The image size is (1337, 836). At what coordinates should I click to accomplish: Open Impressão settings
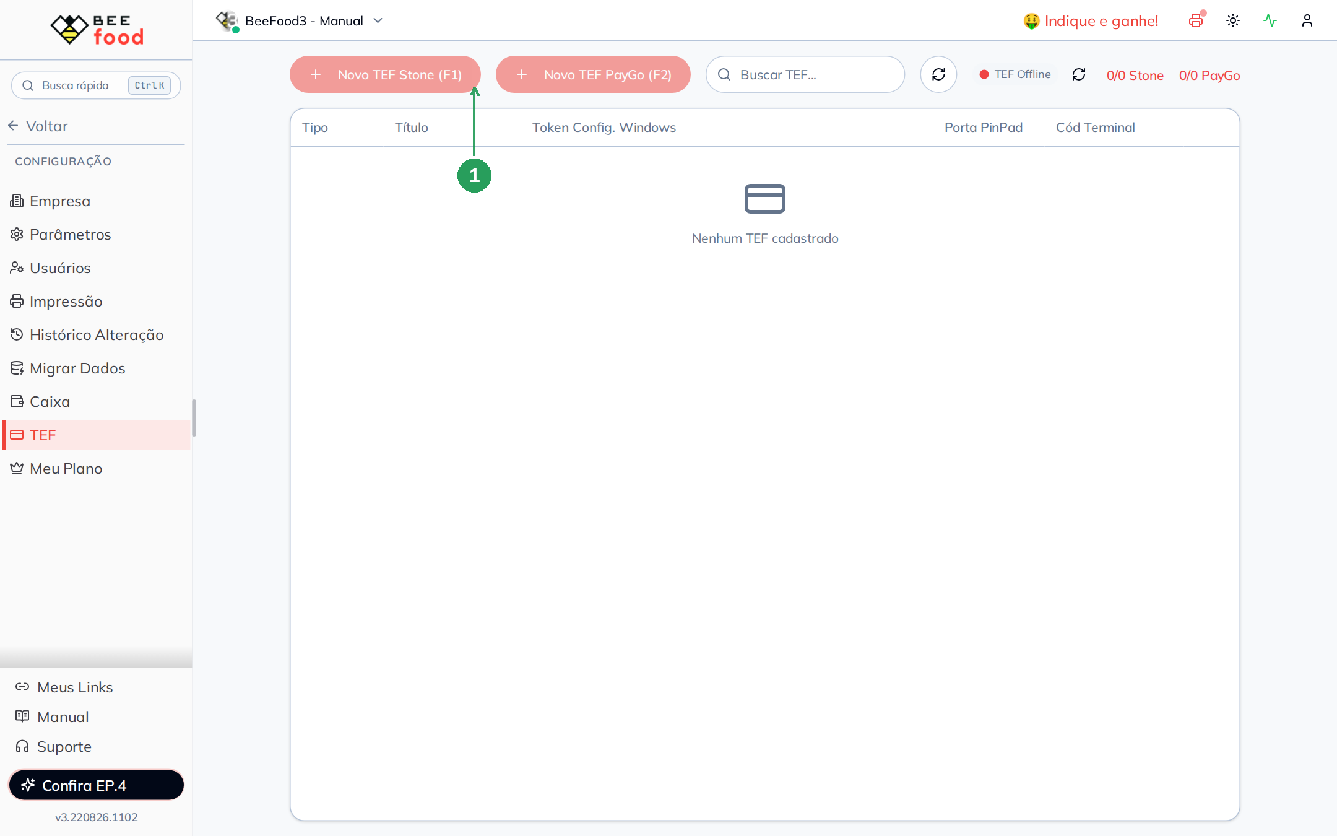[96, 302]
